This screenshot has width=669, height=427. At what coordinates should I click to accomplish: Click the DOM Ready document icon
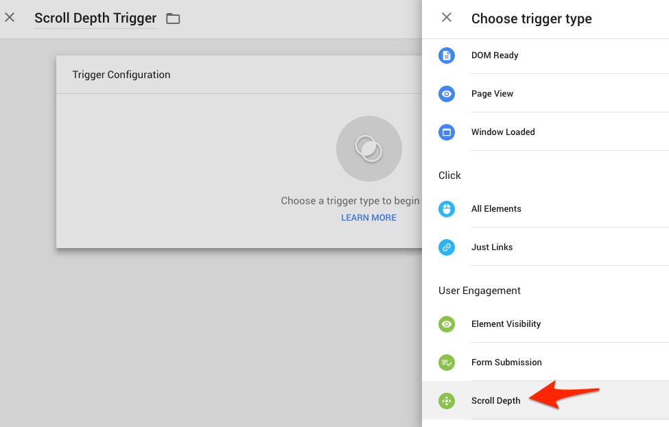[x=446, y=56]
